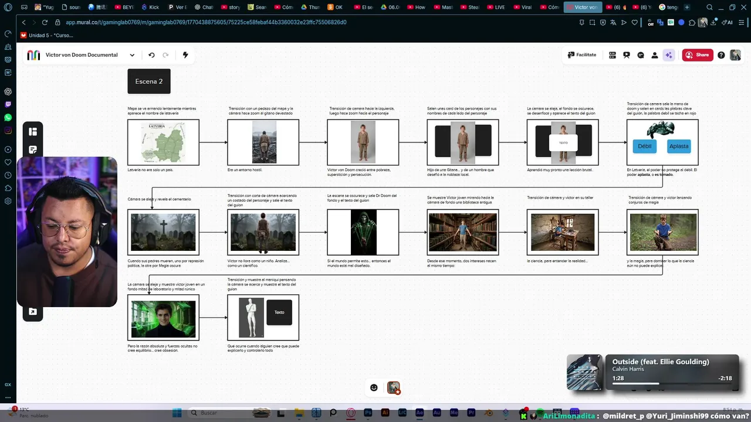Open the templates icon in Mural left toolbar
Screen dimensions: 751x422
(33, 132)
